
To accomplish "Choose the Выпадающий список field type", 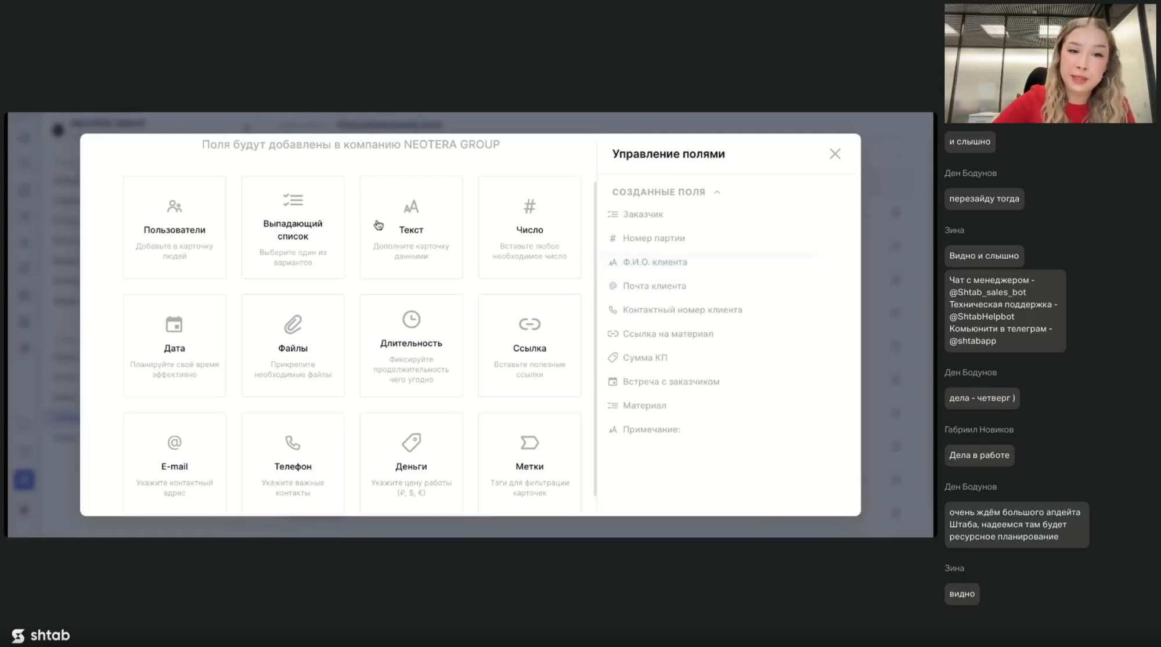I will point(293,227).
